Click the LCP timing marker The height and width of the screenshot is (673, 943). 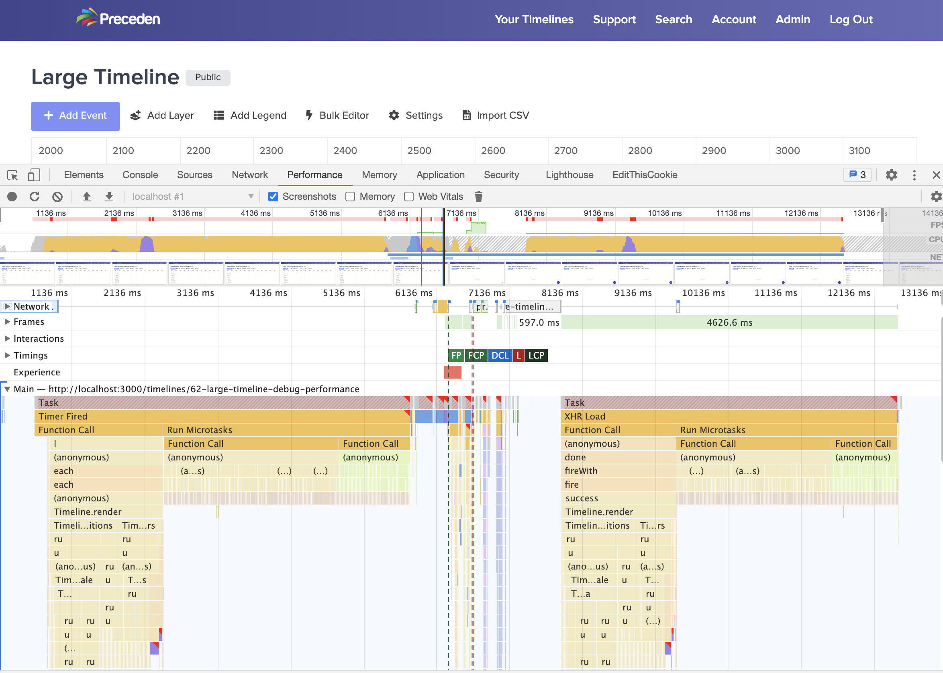pos(536,355)
